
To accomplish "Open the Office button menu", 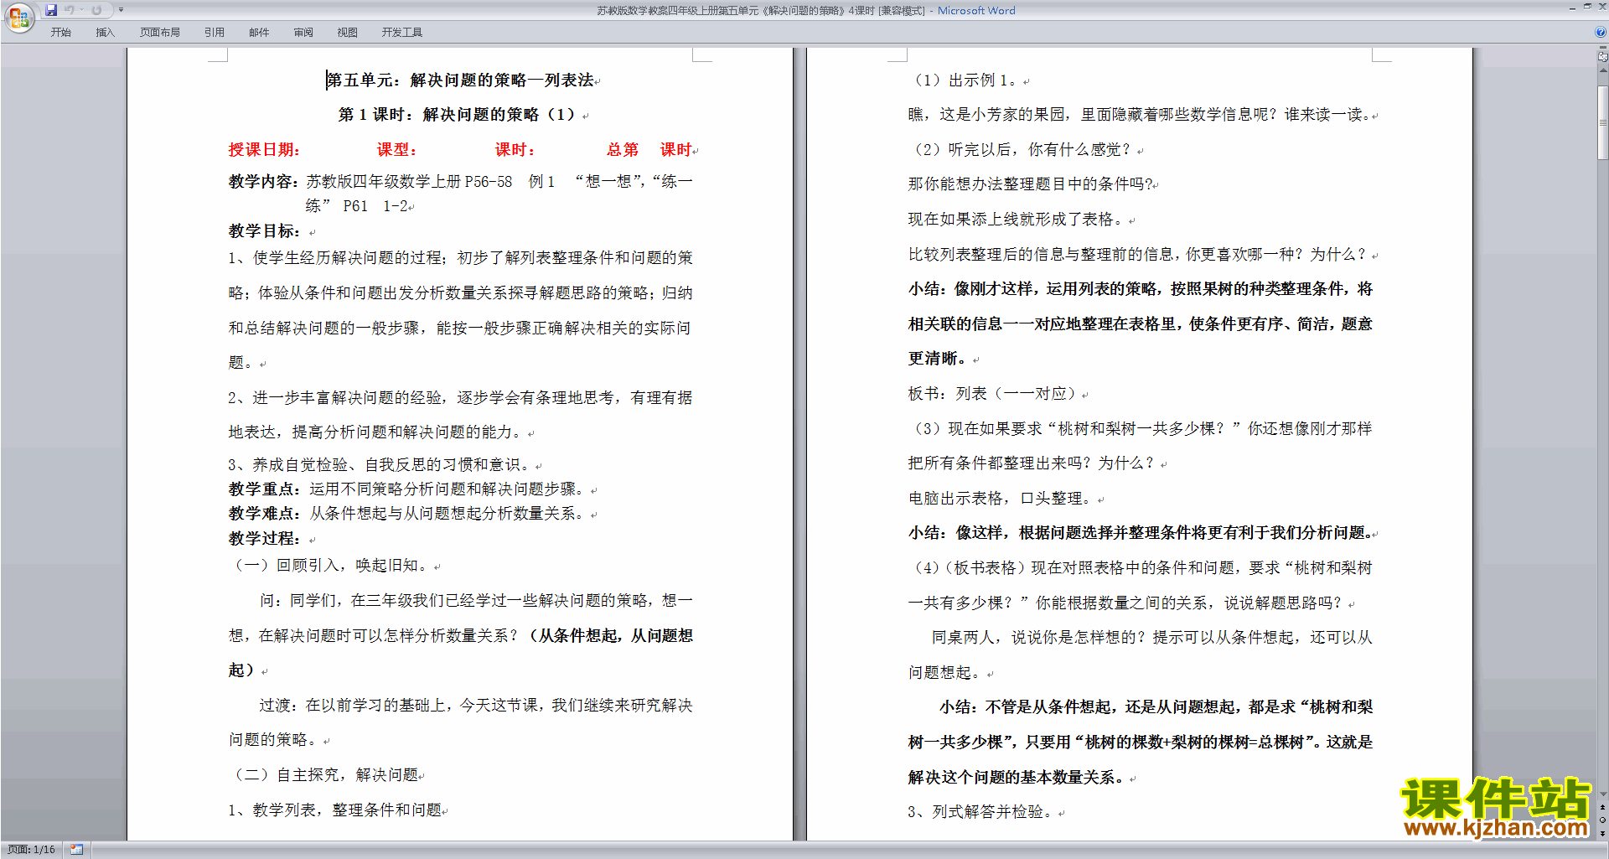I will point(18,18).
